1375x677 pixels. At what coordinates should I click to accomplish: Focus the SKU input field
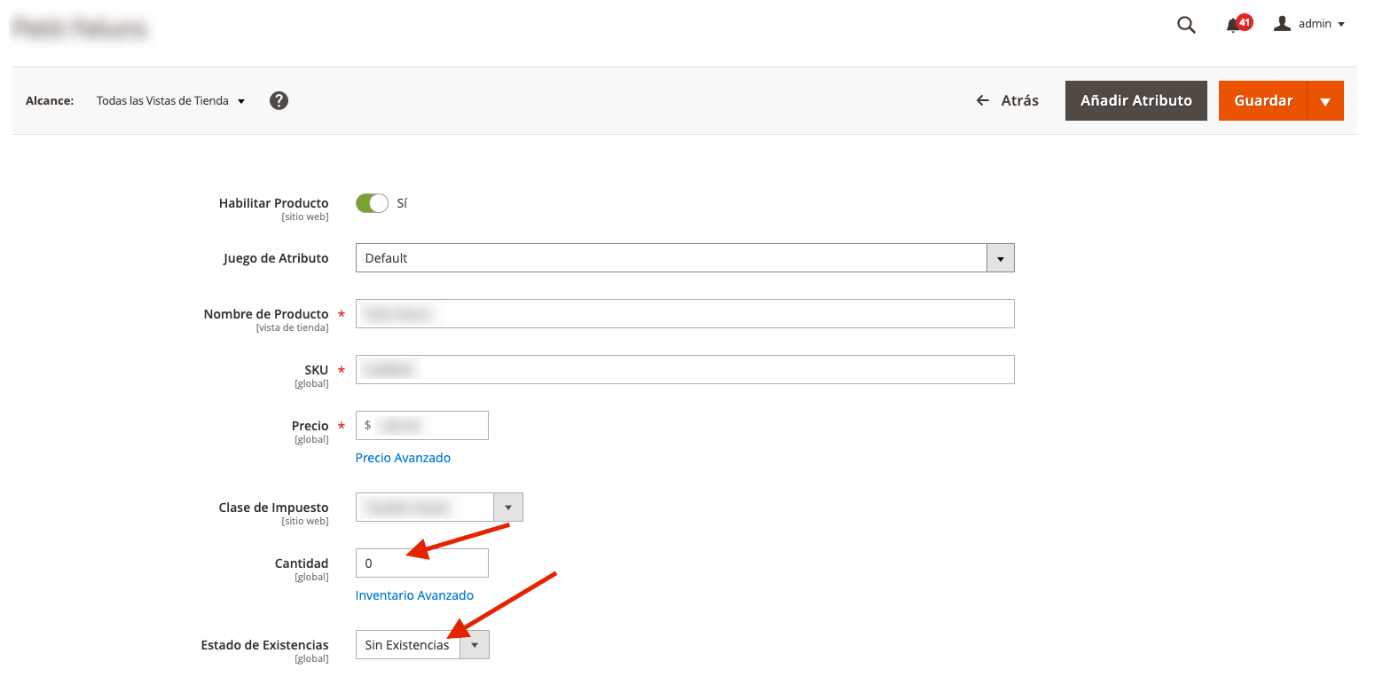(685, 369)
